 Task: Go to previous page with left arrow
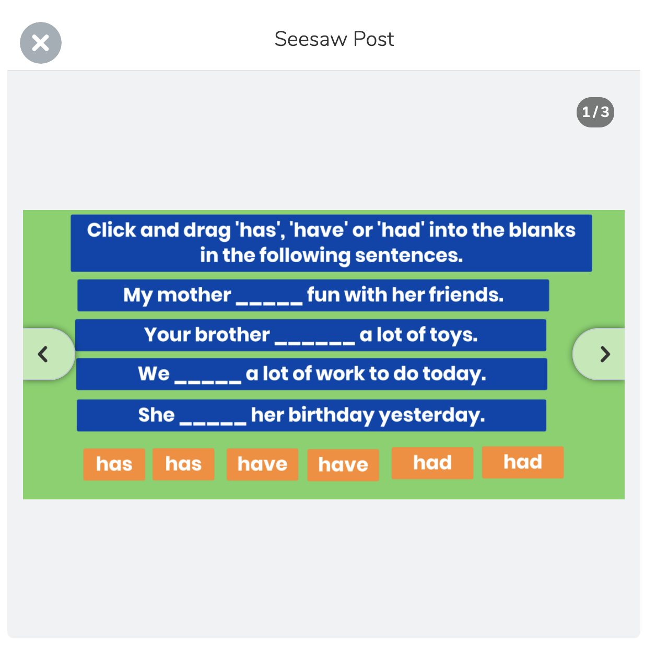(48, 354)
